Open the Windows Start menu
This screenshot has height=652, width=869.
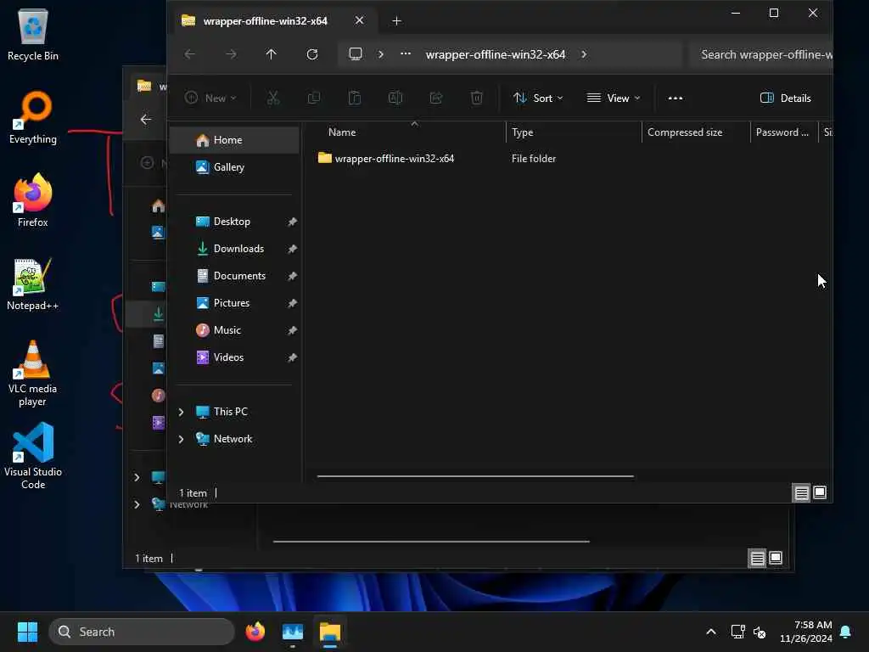click(x=27, y=632)
